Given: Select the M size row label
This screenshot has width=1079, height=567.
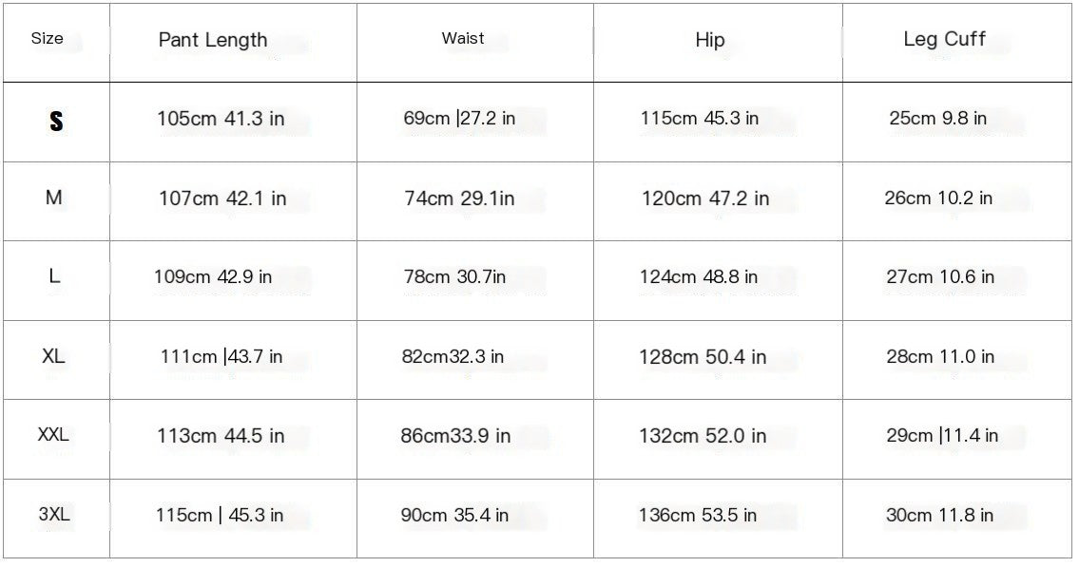Looking at the screenshot, I should [53, 198].
